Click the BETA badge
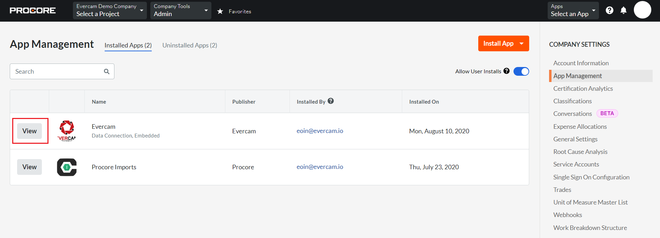660x238 pixels. click(x=607, y=113)
